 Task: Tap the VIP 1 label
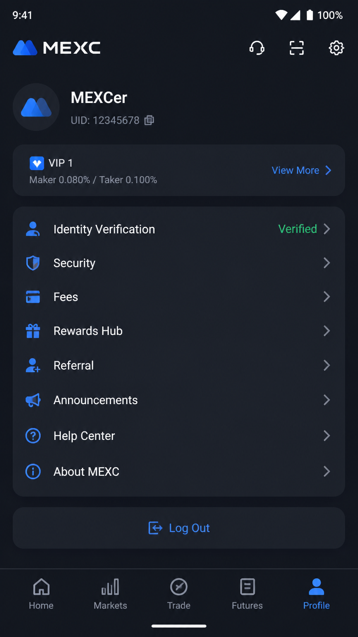pyautogui.click(x=61, y=163)
